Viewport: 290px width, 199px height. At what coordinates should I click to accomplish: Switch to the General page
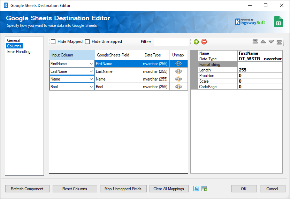[14, 40]
